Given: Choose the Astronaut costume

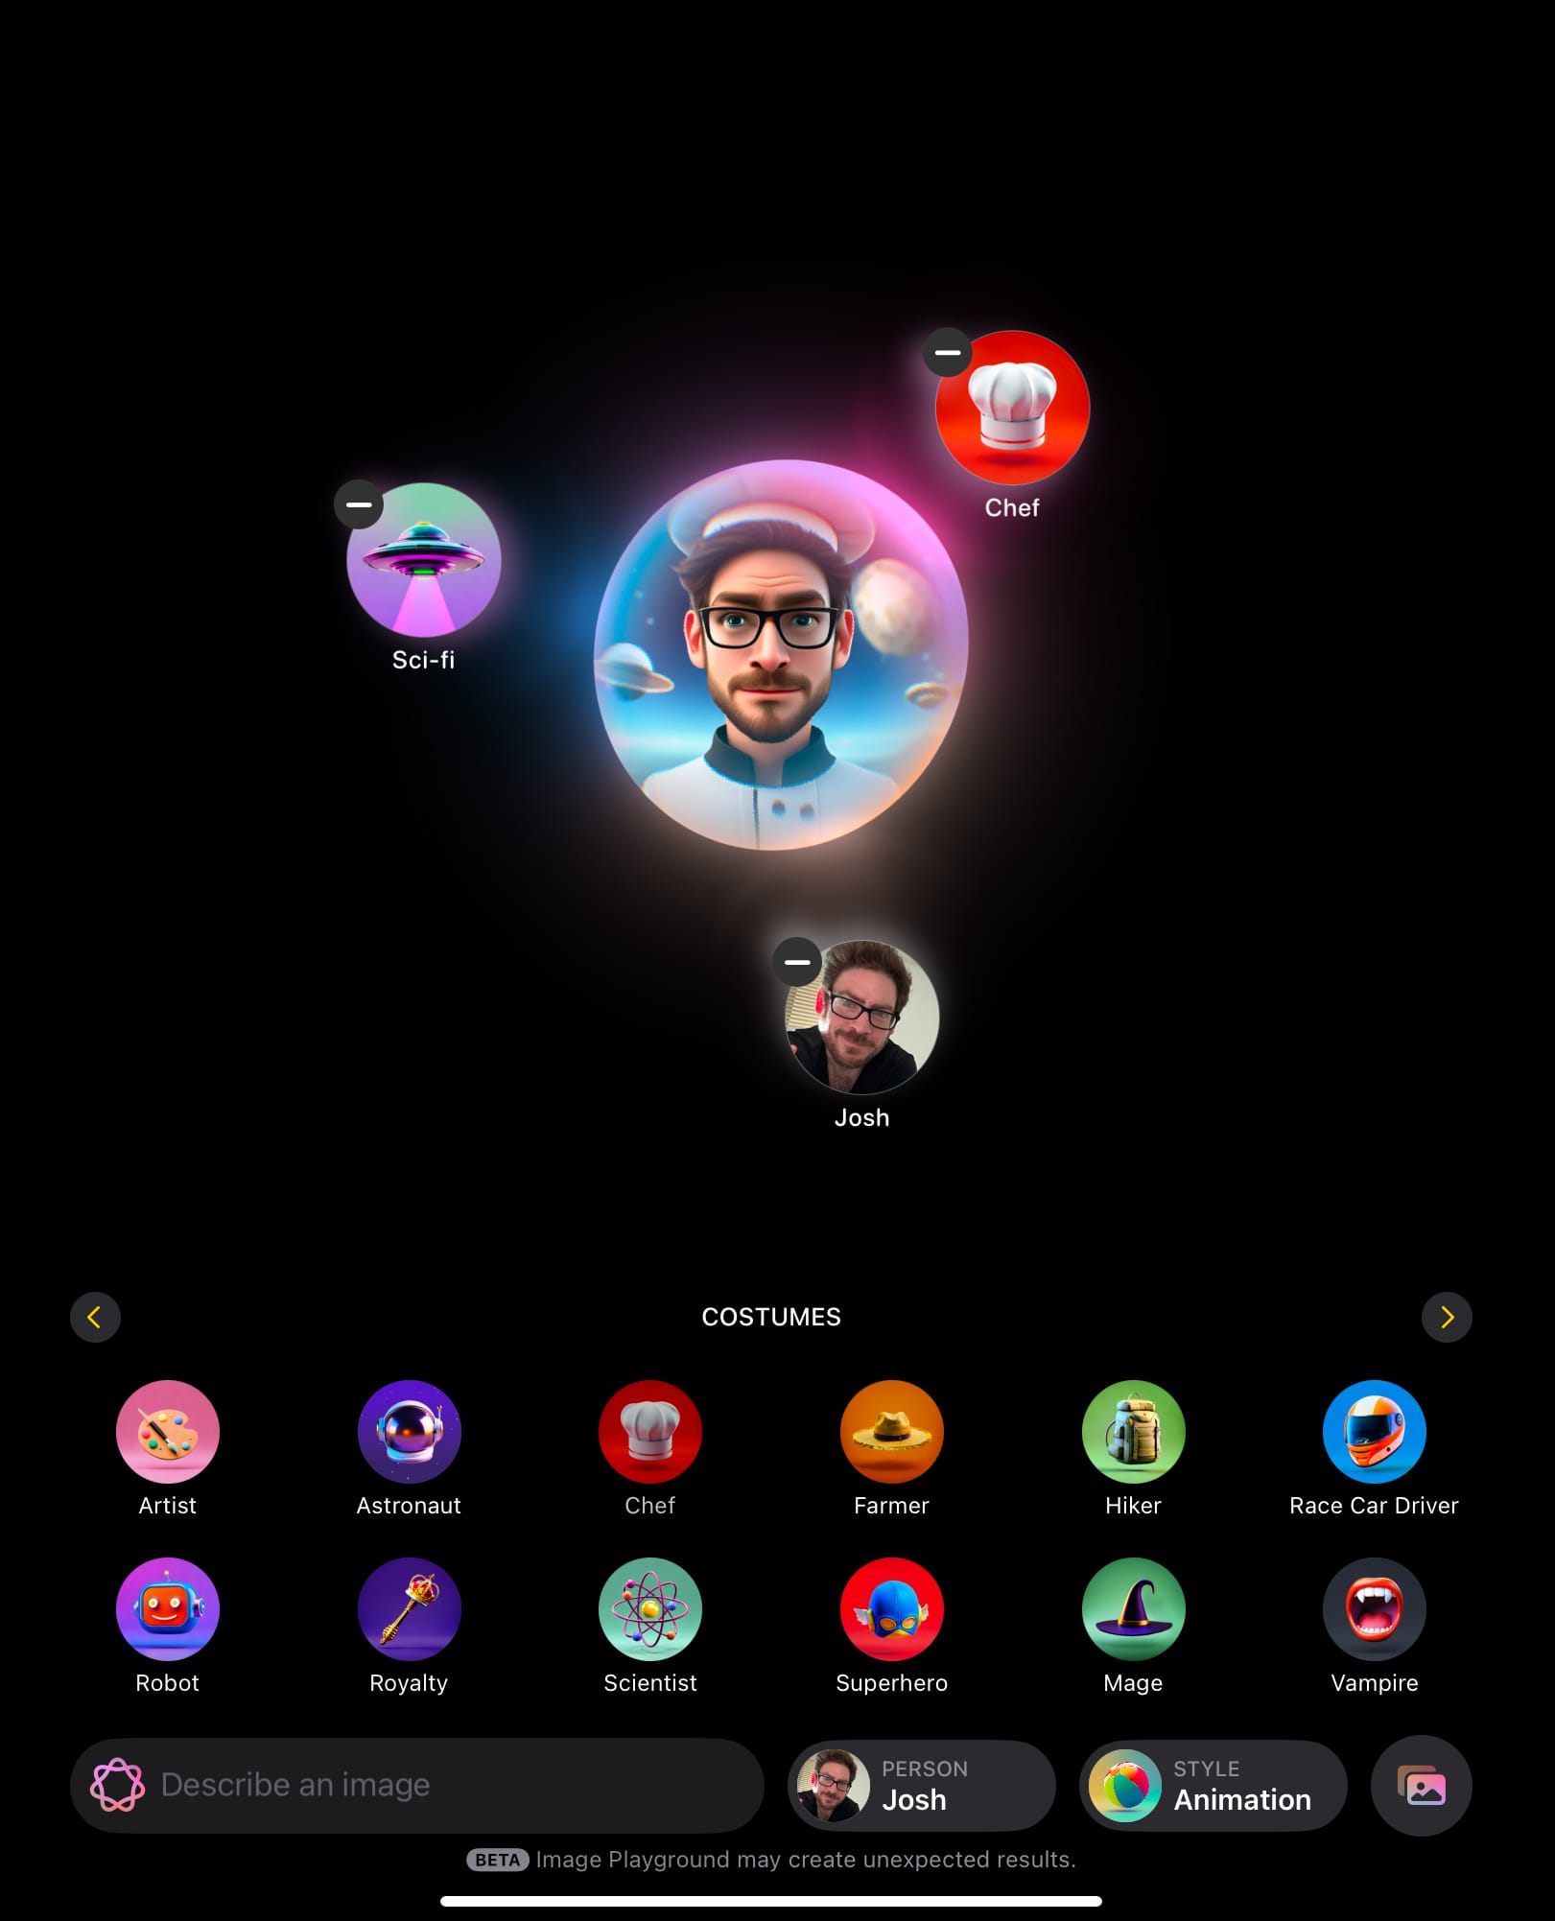Looking at the screenshot, I should (409, 1432).
